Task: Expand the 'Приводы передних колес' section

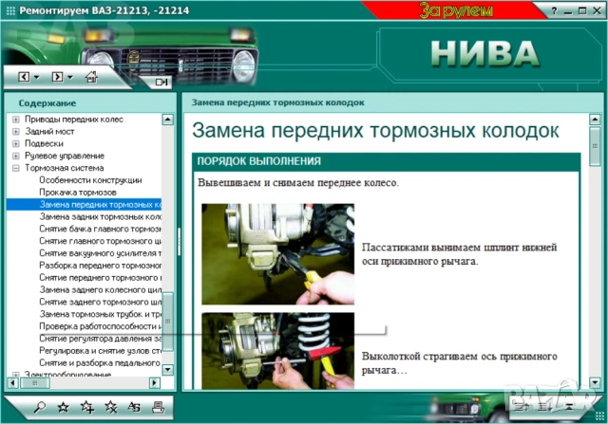Action: 16,120
